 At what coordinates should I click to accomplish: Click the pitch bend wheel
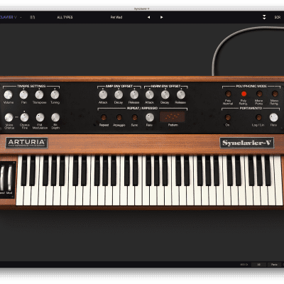(2, 178)
